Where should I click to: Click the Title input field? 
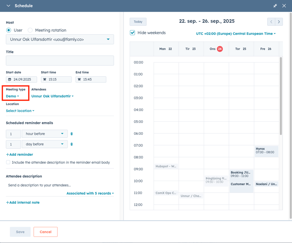coord(60,60)
